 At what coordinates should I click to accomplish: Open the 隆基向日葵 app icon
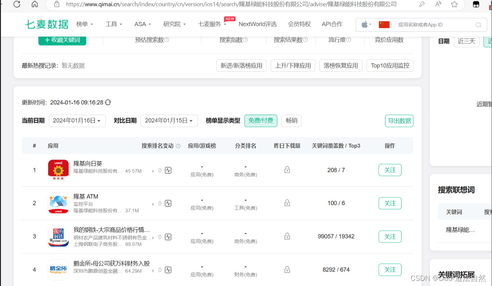pyautogui.click(x=58, y=170)
